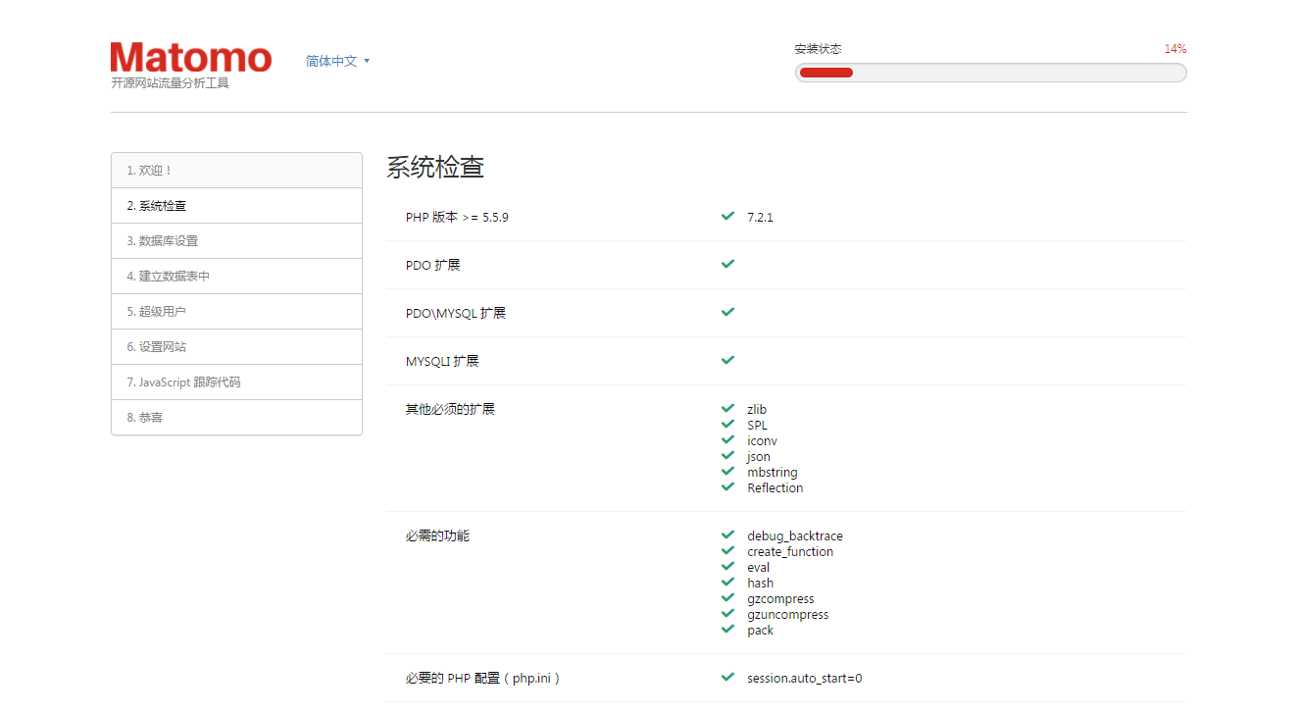This screenshot has width=1299, height=713.
Task: Click checkmark beside mbstring
Action: (727, 471)
